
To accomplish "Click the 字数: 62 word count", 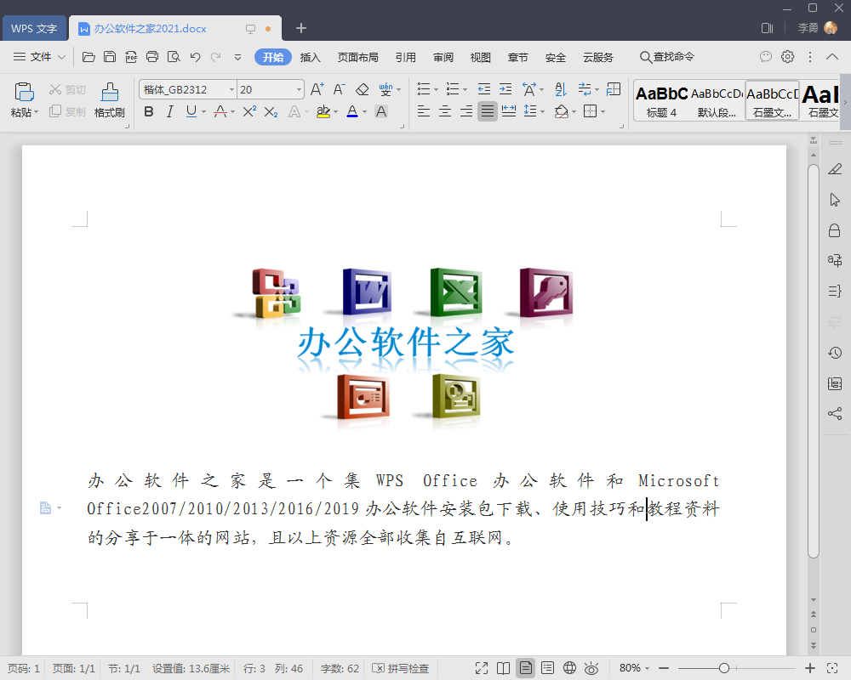I will point(340,668).
